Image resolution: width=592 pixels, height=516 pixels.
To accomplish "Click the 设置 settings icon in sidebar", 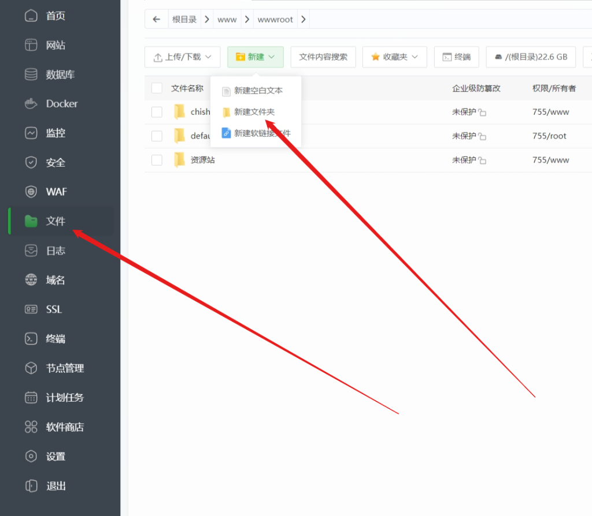I will [x=31, y=457].
